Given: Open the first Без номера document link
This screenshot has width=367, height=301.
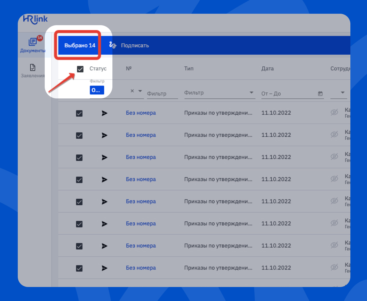Looking at the screenshot, I should coord(141,113).
